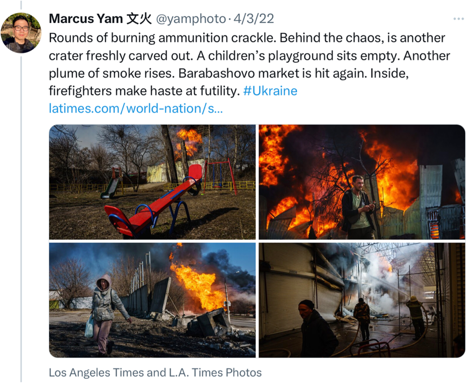This screenshot has width=476, height=383.
Task: View the woman walking past flames photo
Action: pyautogui.click(x=152, y=300)
